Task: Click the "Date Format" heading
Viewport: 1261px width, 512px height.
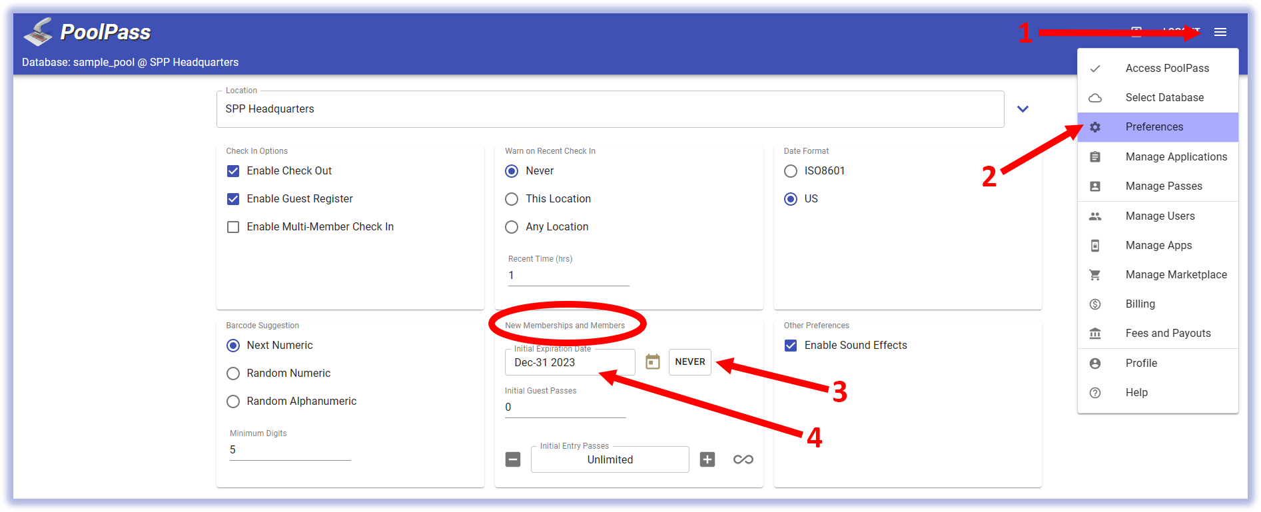Action: point(807,151)
